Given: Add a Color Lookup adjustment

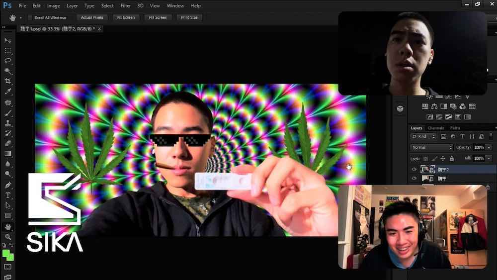Looking at the screenshot, I should [x=472, y=106].
